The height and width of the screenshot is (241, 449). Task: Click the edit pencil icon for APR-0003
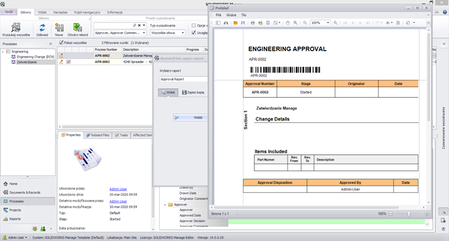pyautogui.click(x=61, y=62)
